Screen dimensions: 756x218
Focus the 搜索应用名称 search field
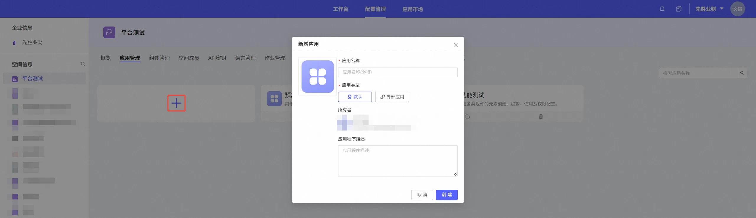coord(698,73)
